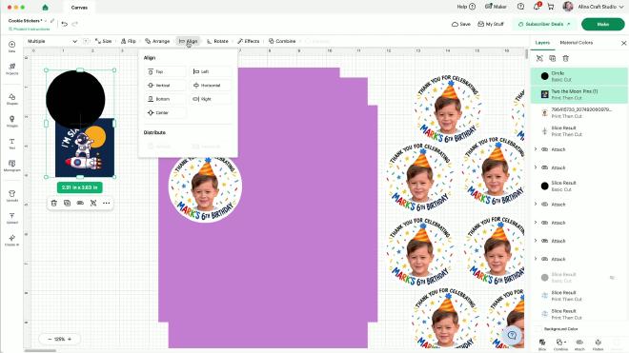Align selection to Right

click(x=211, y=99)
